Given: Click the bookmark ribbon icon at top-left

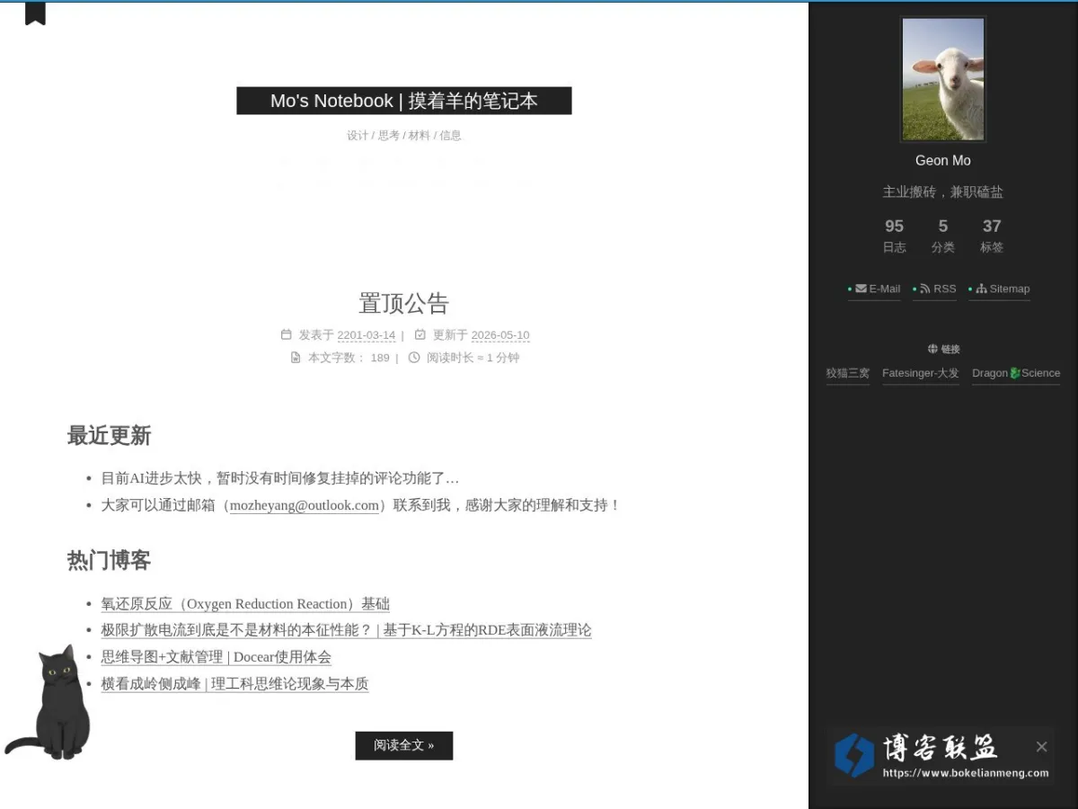Looking at the screenshot, I should (x=35, y=13).
